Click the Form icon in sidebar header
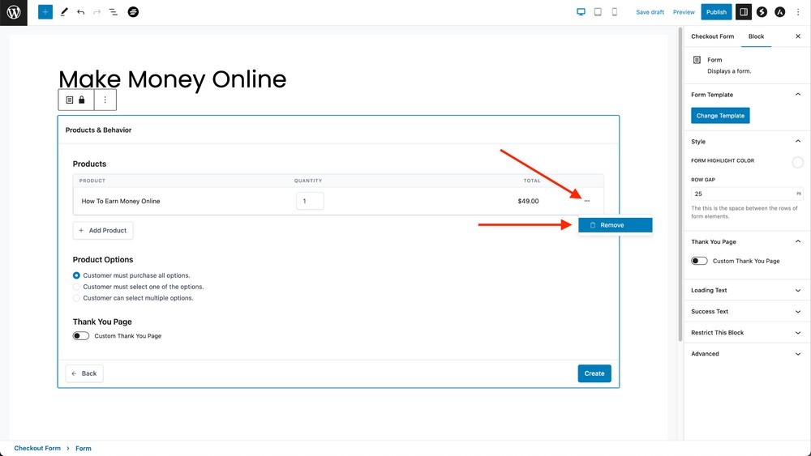This screenshot has width=811, height=456. [x=697, y=60]
